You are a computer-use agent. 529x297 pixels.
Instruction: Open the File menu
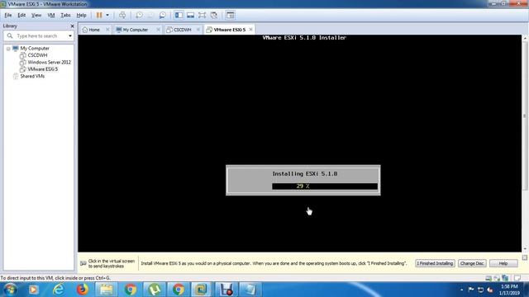pos(8,15)
